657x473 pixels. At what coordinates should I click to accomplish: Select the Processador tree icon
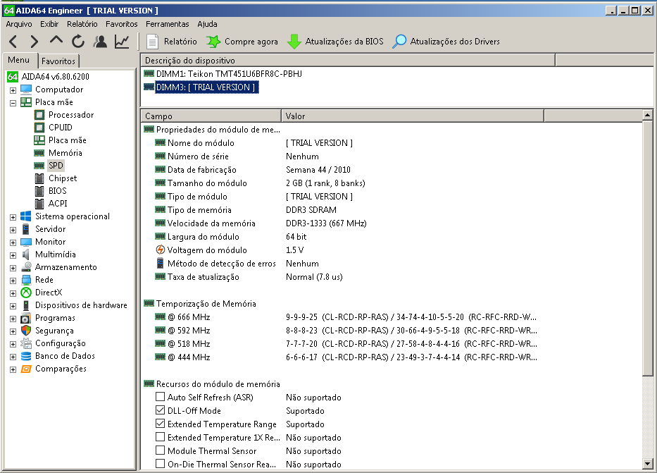tap(39, 115)
